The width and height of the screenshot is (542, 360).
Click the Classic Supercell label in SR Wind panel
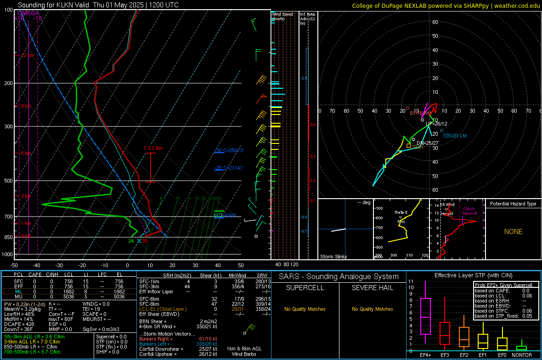469,211
